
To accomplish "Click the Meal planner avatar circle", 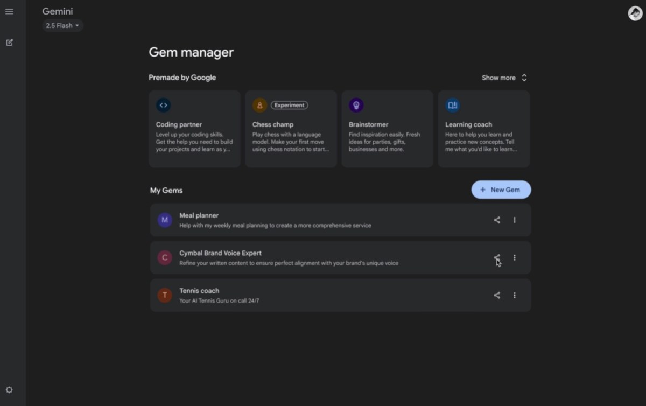I will coord(164,220).
